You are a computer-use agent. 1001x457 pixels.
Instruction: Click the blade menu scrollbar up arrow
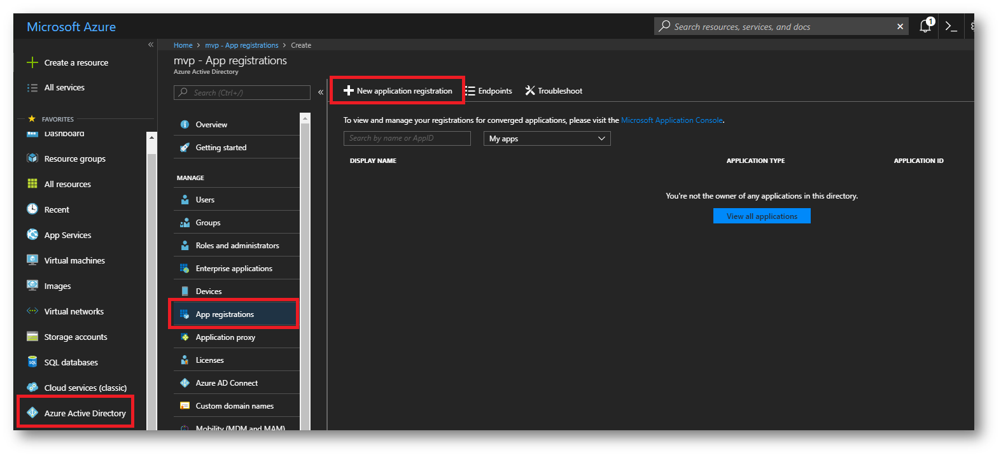pos(305,118)
